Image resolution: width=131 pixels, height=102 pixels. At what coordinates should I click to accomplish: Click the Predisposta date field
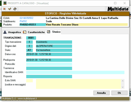coord(49,60)
